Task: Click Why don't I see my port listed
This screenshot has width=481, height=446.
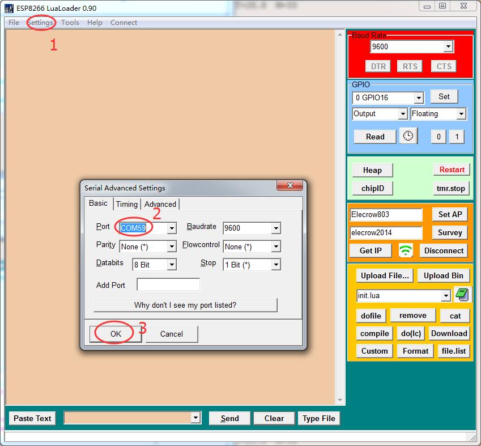Action: point(185,305)
